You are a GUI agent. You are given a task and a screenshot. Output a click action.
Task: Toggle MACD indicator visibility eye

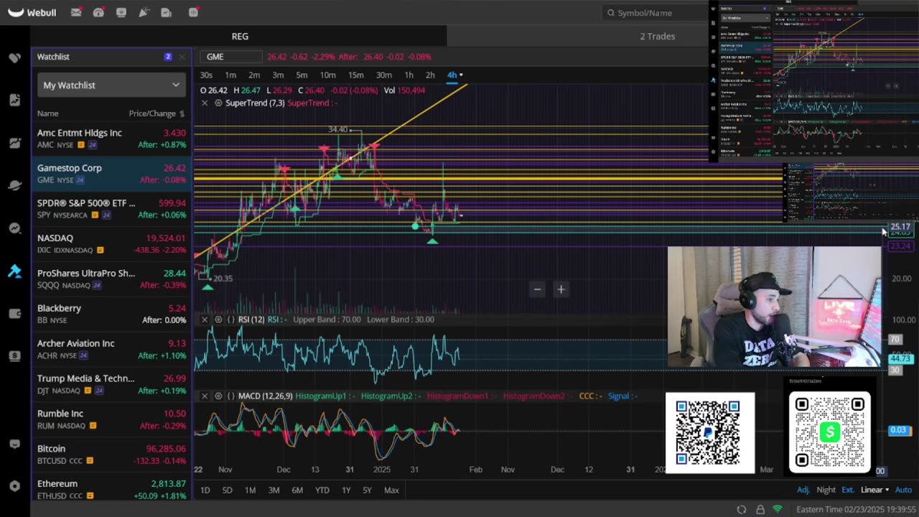coord(218,396)
